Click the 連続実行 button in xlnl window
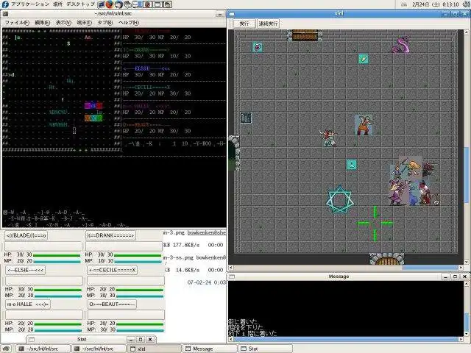Screen dimensions: 471x353 coord(268,24)
